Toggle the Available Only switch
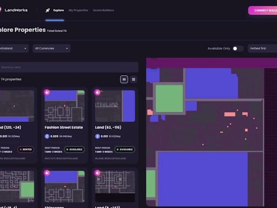The image size is (277, 208). pos(237,49)
